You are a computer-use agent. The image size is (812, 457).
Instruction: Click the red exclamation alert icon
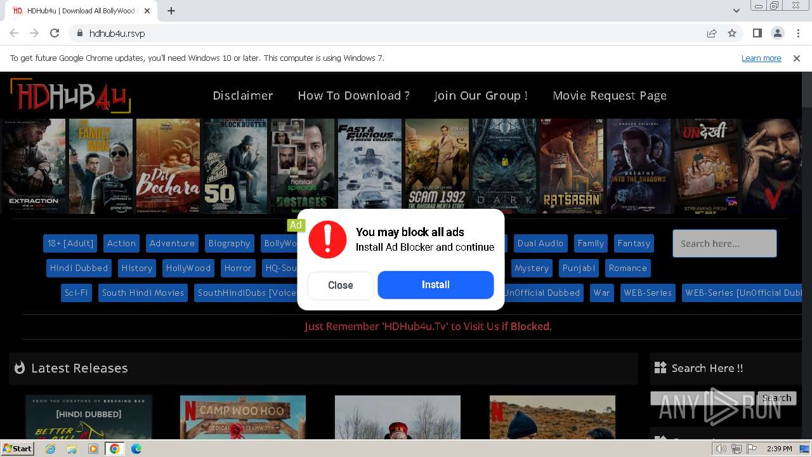click(x=327, y=239)
